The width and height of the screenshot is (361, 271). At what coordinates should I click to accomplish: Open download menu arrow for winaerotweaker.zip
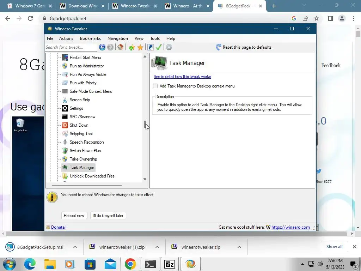tap(239, 247)
